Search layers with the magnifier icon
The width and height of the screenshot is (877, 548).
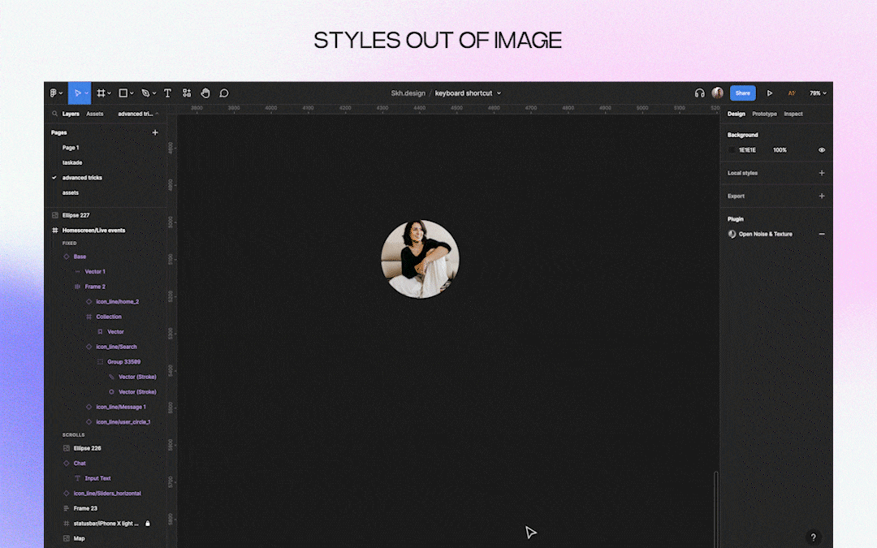click(55, 114)
